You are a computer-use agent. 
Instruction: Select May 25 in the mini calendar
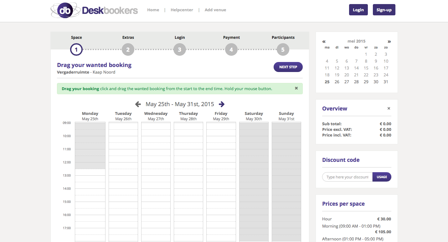point(327,82)
